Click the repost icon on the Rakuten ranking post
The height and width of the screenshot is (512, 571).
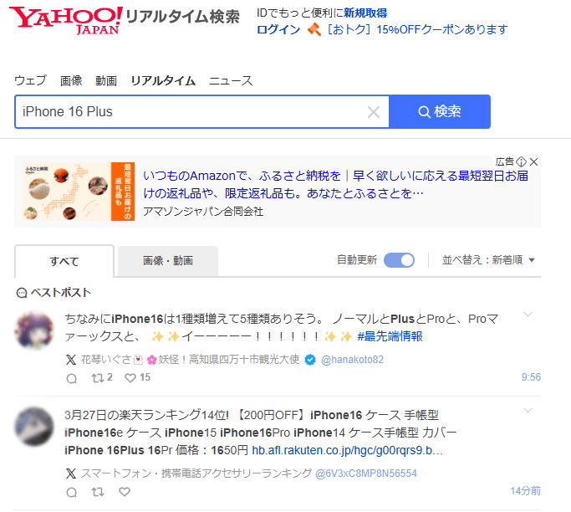click(98, 492)
